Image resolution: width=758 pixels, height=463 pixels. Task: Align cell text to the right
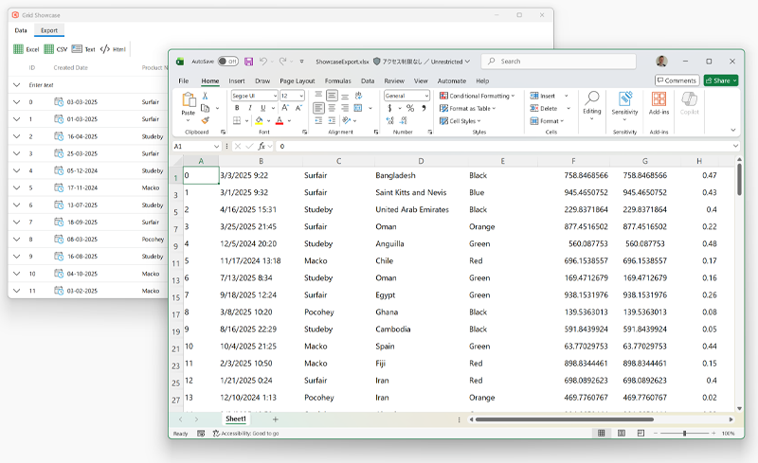click(x=345, y=108)
